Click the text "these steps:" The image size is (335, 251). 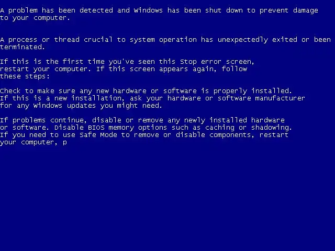tap(25, 77)
